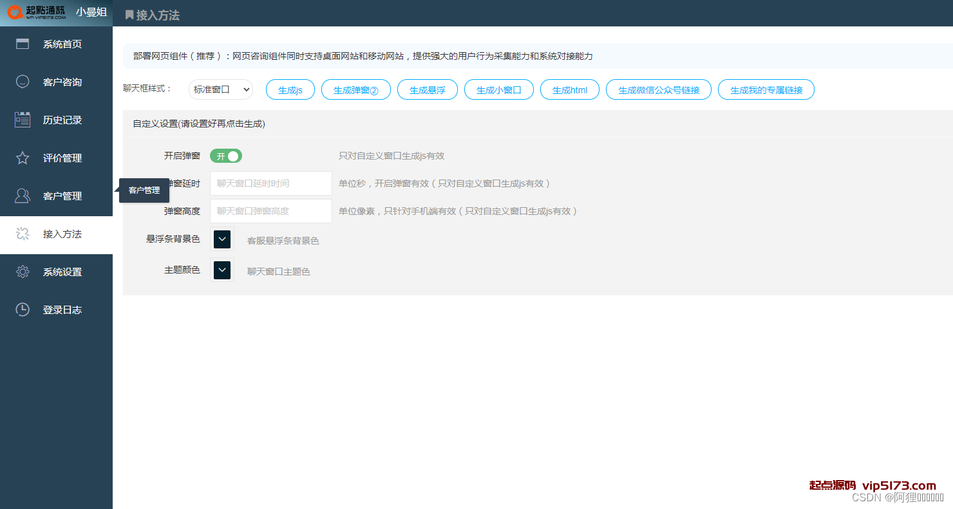This screenshot has width=953, height=509.
Task: Click the 生成html button
Action: [570, 90]
